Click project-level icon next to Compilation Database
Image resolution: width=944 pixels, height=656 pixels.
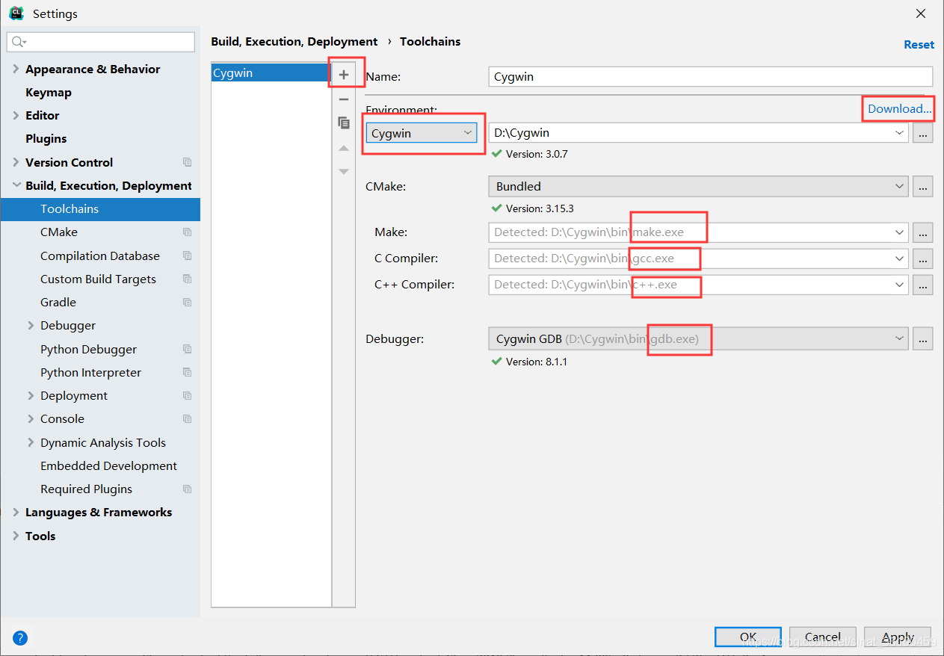[x=187, y=256]
